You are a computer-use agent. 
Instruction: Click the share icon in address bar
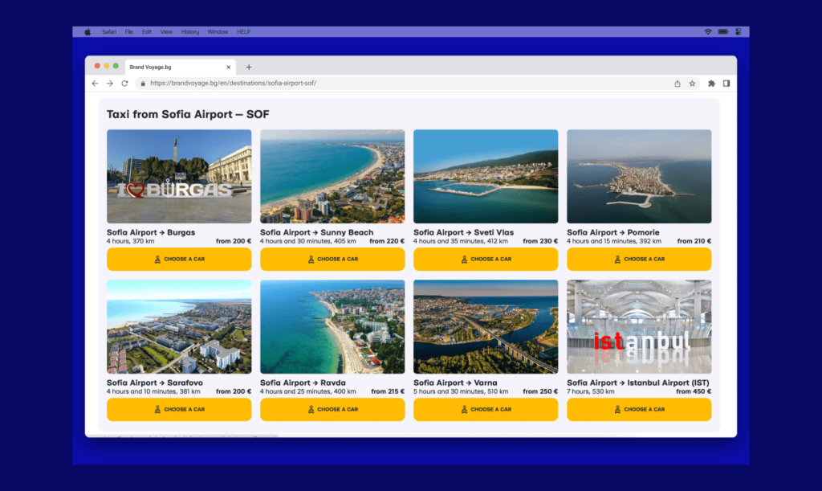[677, 83]
